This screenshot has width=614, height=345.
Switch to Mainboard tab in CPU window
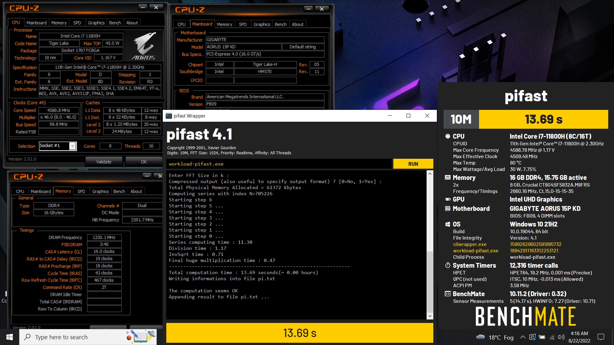[x=36, y=23]
